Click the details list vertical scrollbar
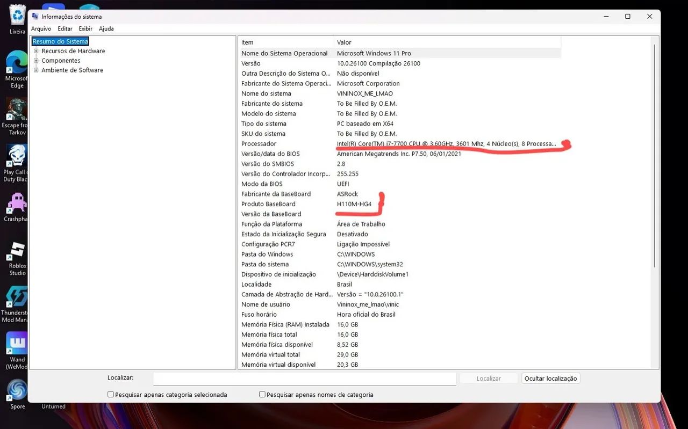This screenshot has height=429, width=688. pos(654,156)
